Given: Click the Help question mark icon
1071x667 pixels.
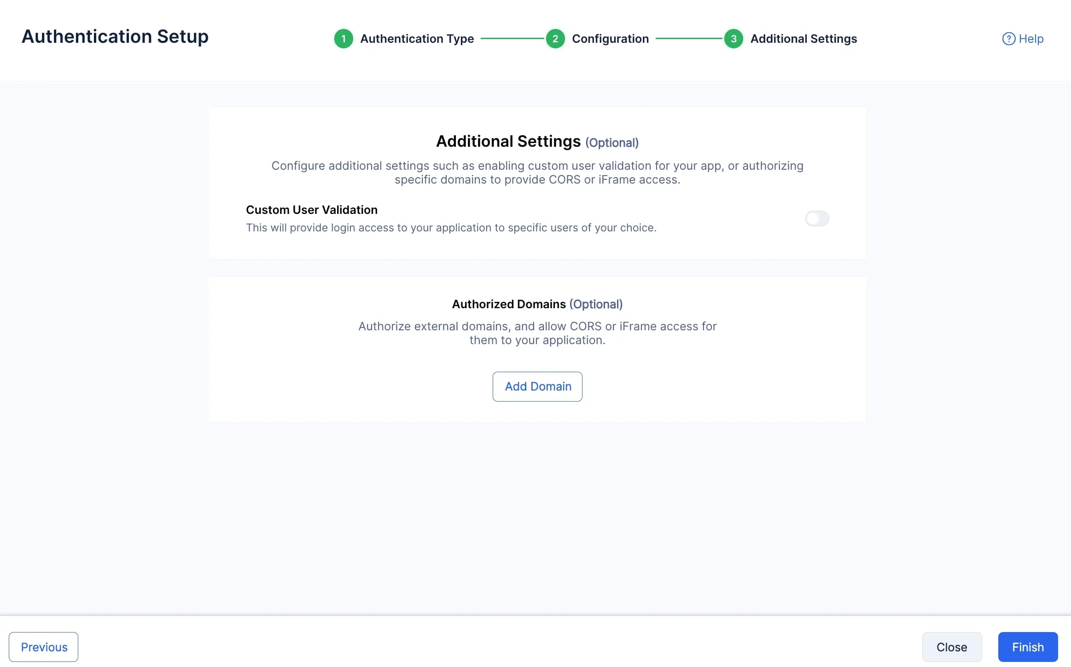Looking at the screenshot, I should coord(1008,39).
